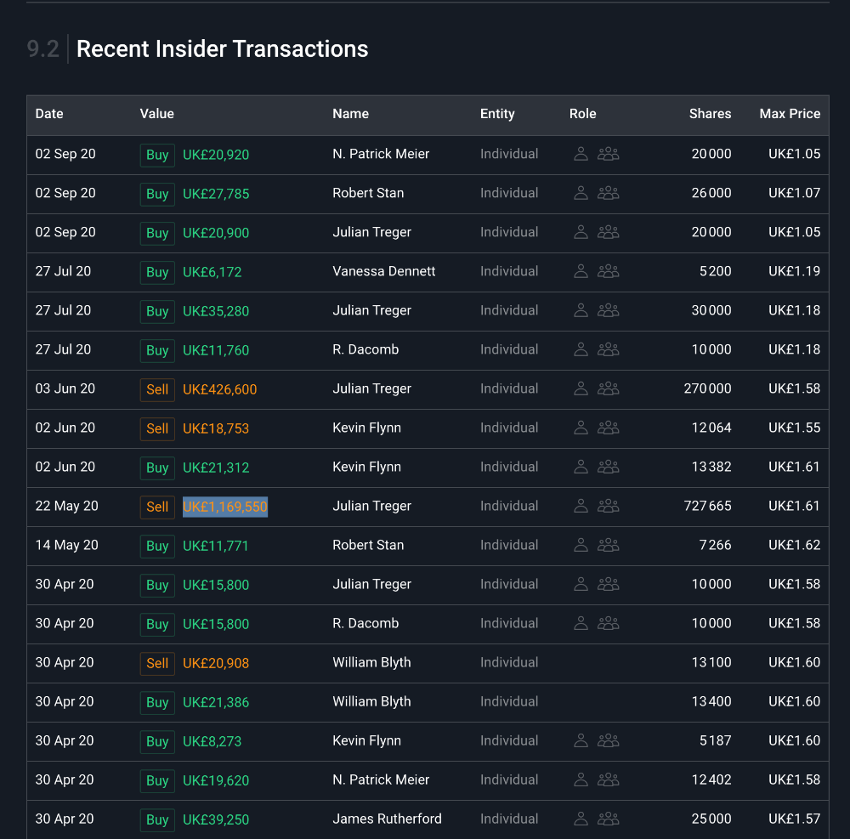
Task: Click the group icon in Robert Stan's 02 Sep row
Action: coord(608,193)
